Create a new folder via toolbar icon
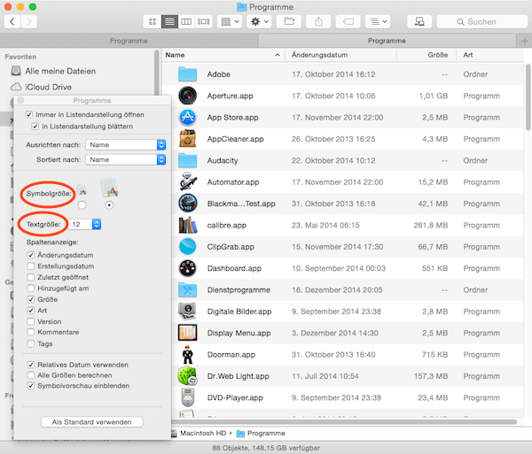Image resolution: width=532 pixels, height=454 pixels. 288,20
